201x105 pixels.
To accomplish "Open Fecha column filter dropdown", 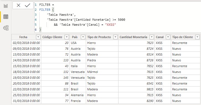I will click(38, 37).
